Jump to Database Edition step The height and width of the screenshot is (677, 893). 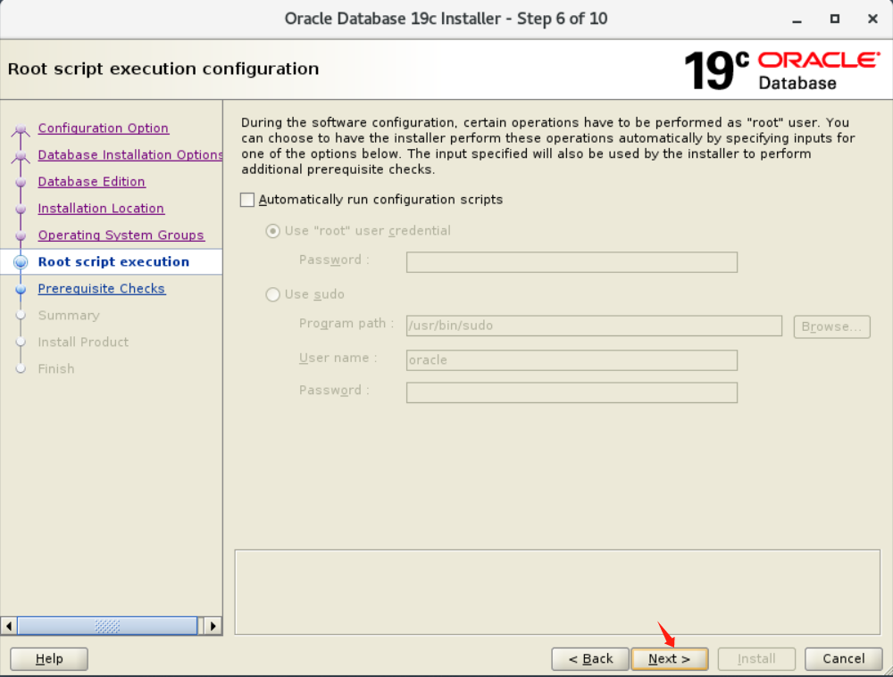(92, 181)
